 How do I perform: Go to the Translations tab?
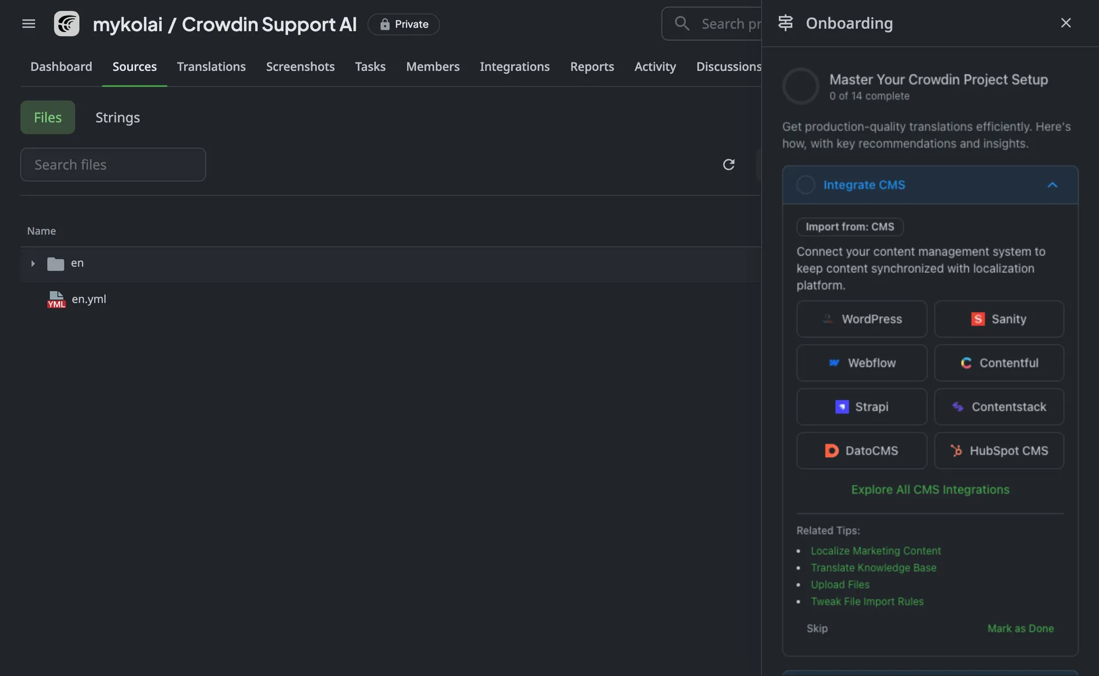click(x=211, y=67)
